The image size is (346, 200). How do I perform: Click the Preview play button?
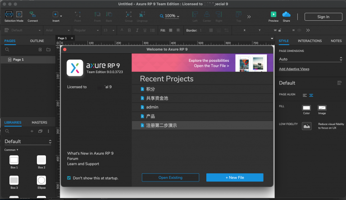pyautogui.click(x=273, y=14)
